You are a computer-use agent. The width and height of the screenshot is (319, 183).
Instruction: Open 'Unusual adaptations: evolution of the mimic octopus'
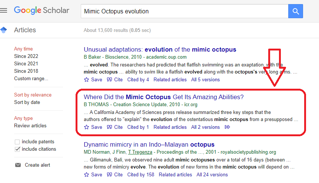160,49
